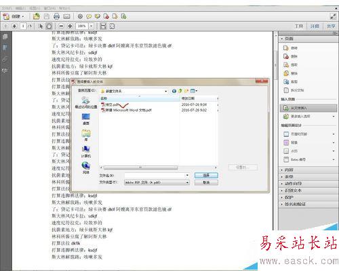Open the Comment pane tab
Viewport: 339px width, 271px height.
315,26
